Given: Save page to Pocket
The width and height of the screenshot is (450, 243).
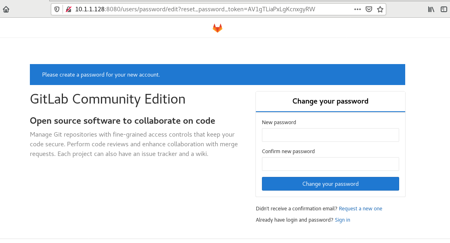Looking at the screenshot, I should [369, 9].
